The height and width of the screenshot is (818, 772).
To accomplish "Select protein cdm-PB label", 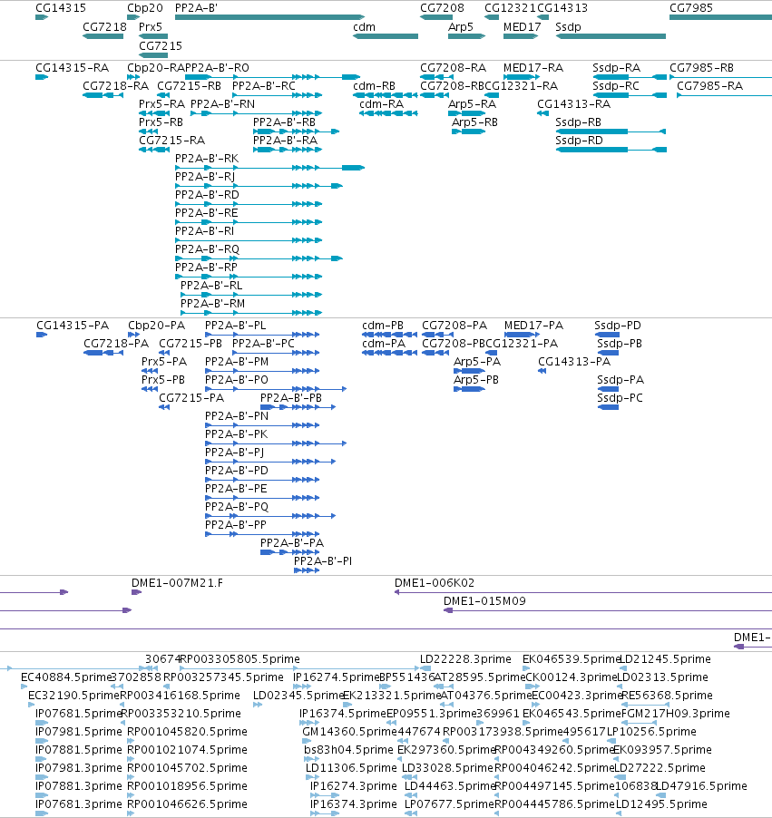I will click(383, 325).
